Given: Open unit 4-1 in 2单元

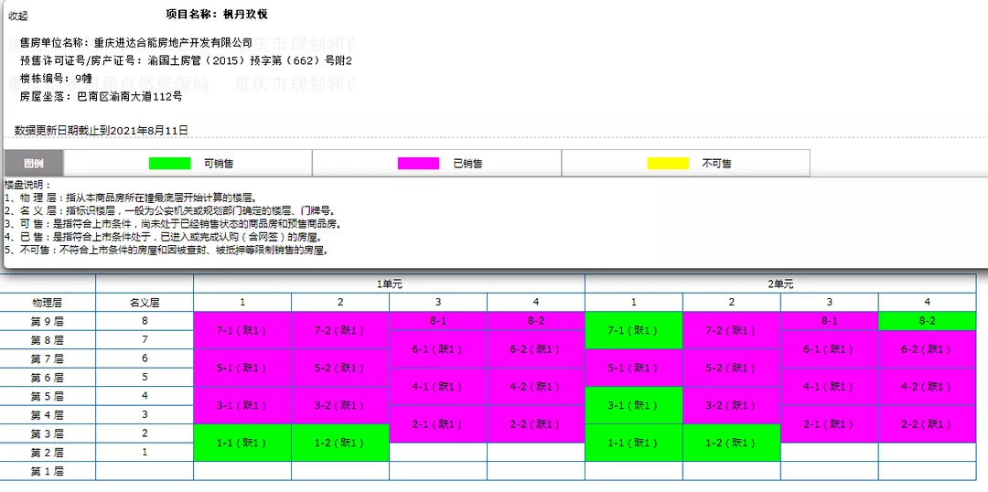Looking at the screenshot, I should pyautogui.click(x=829, y=387).
